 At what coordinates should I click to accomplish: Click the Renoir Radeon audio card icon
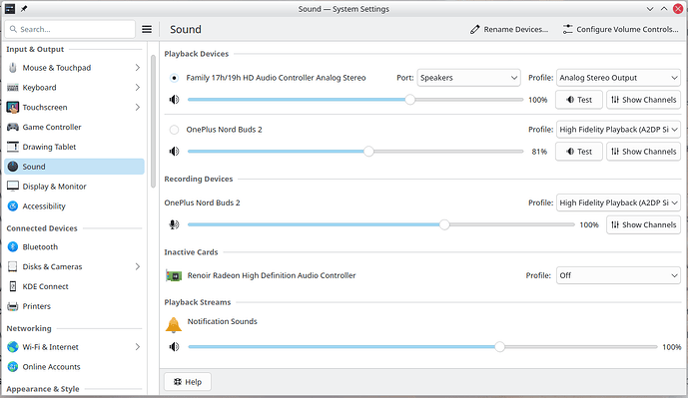tap(174, 275)
